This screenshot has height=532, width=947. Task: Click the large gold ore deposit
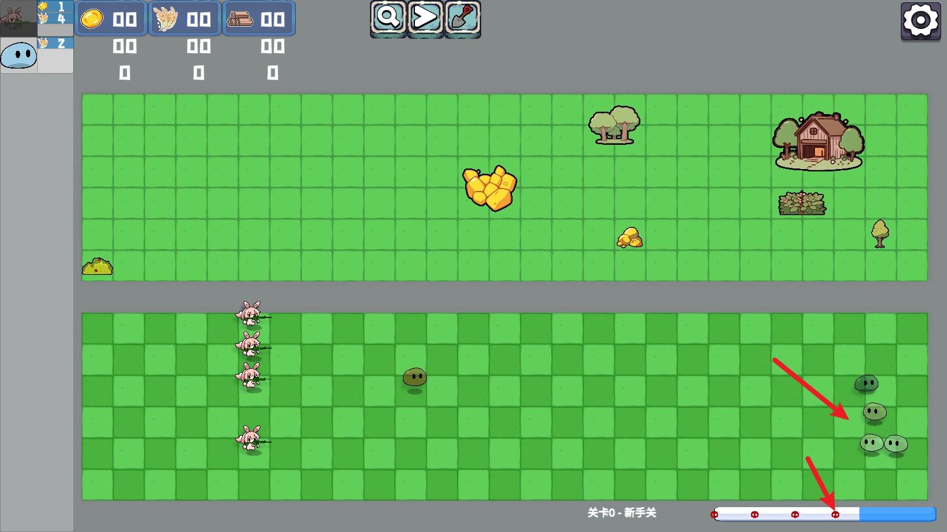(x=489, y=187)
